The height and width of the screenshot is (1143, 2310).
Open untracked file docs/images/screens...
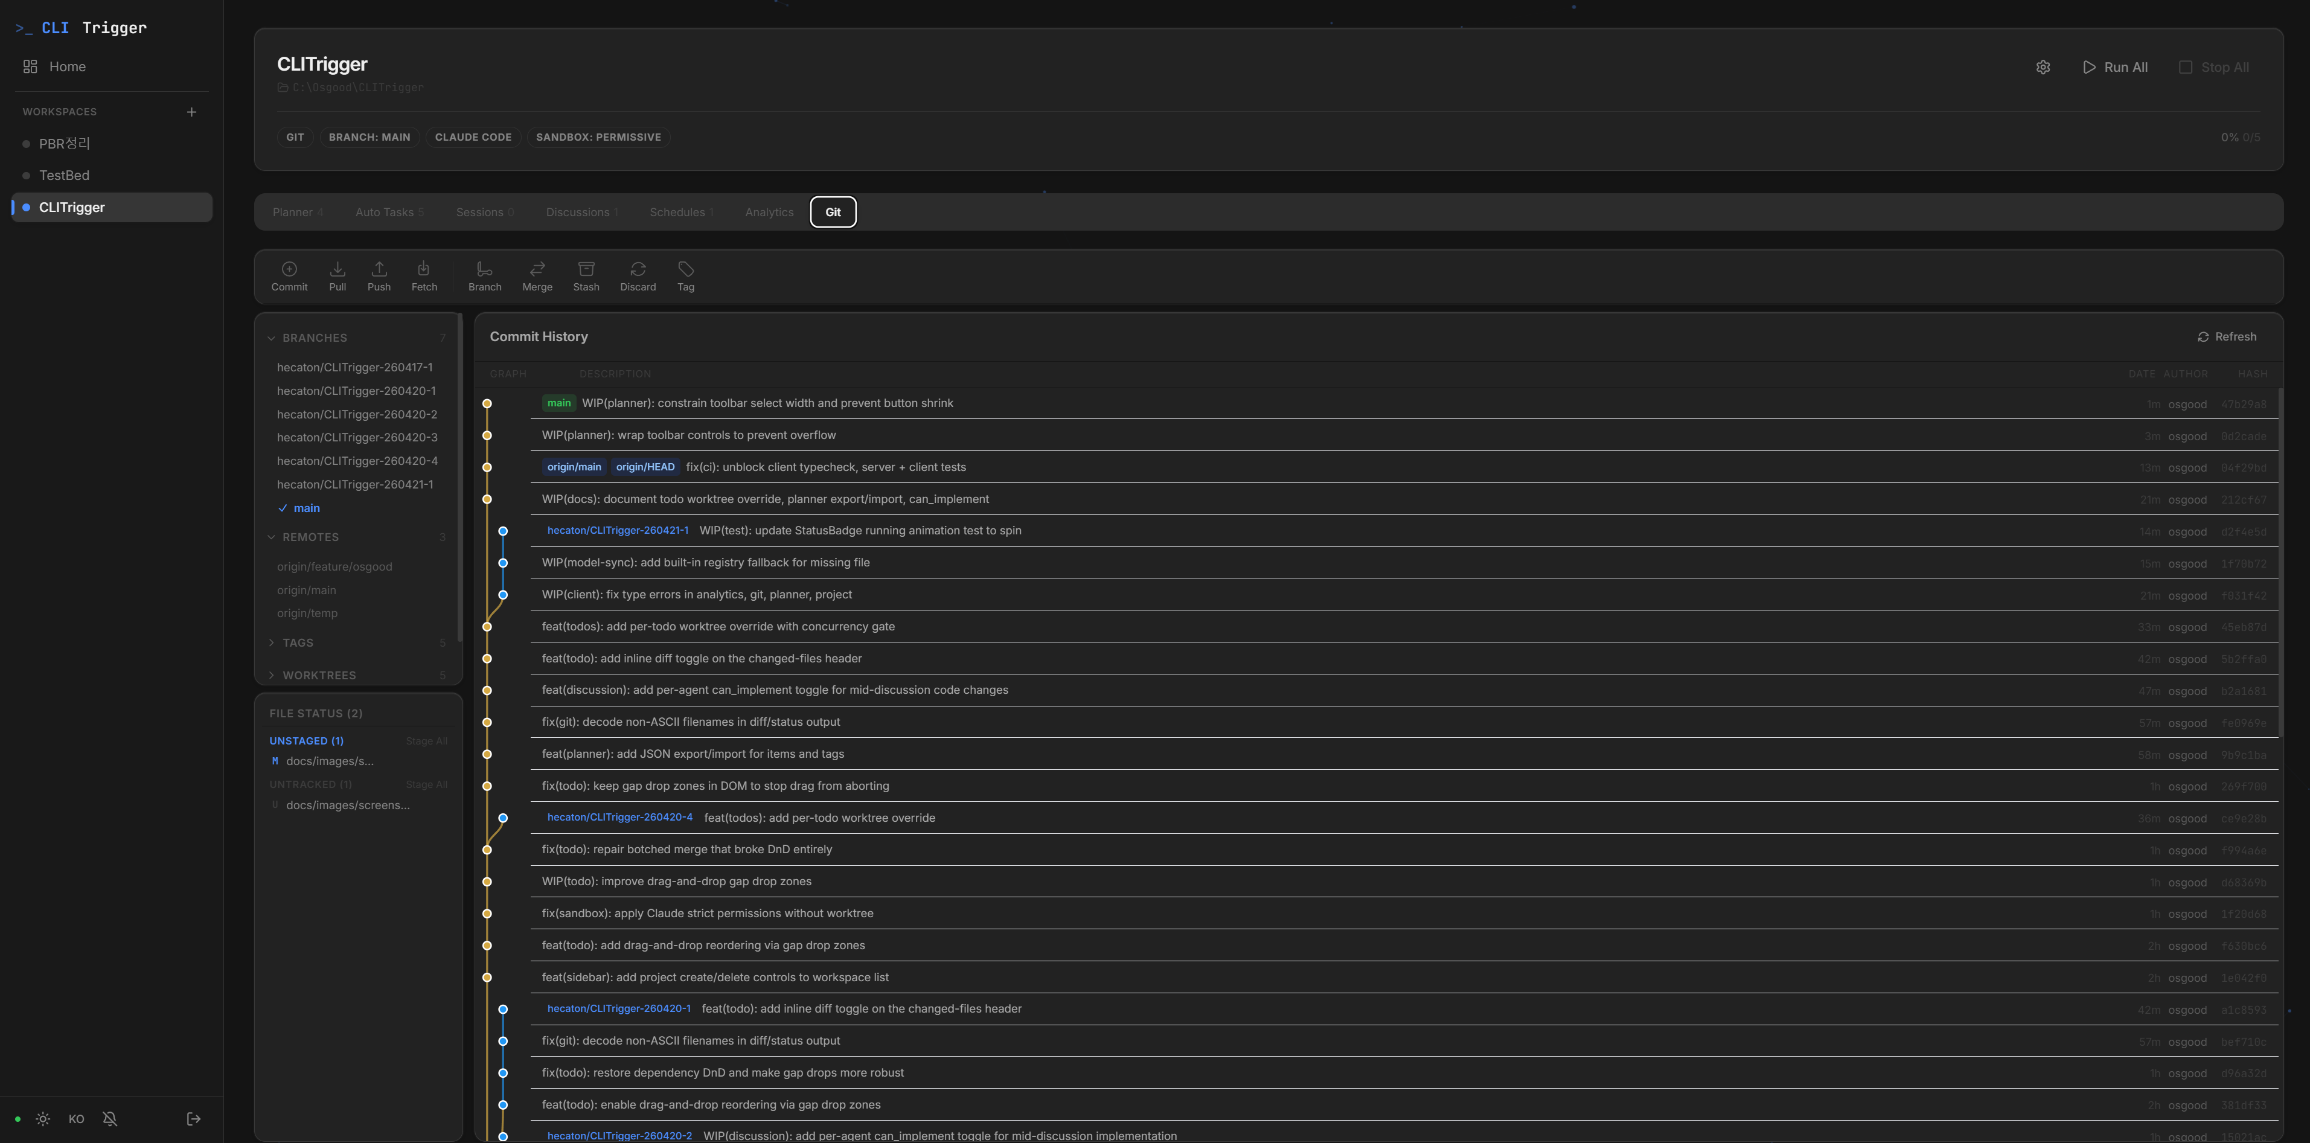[x=359, y=805]
